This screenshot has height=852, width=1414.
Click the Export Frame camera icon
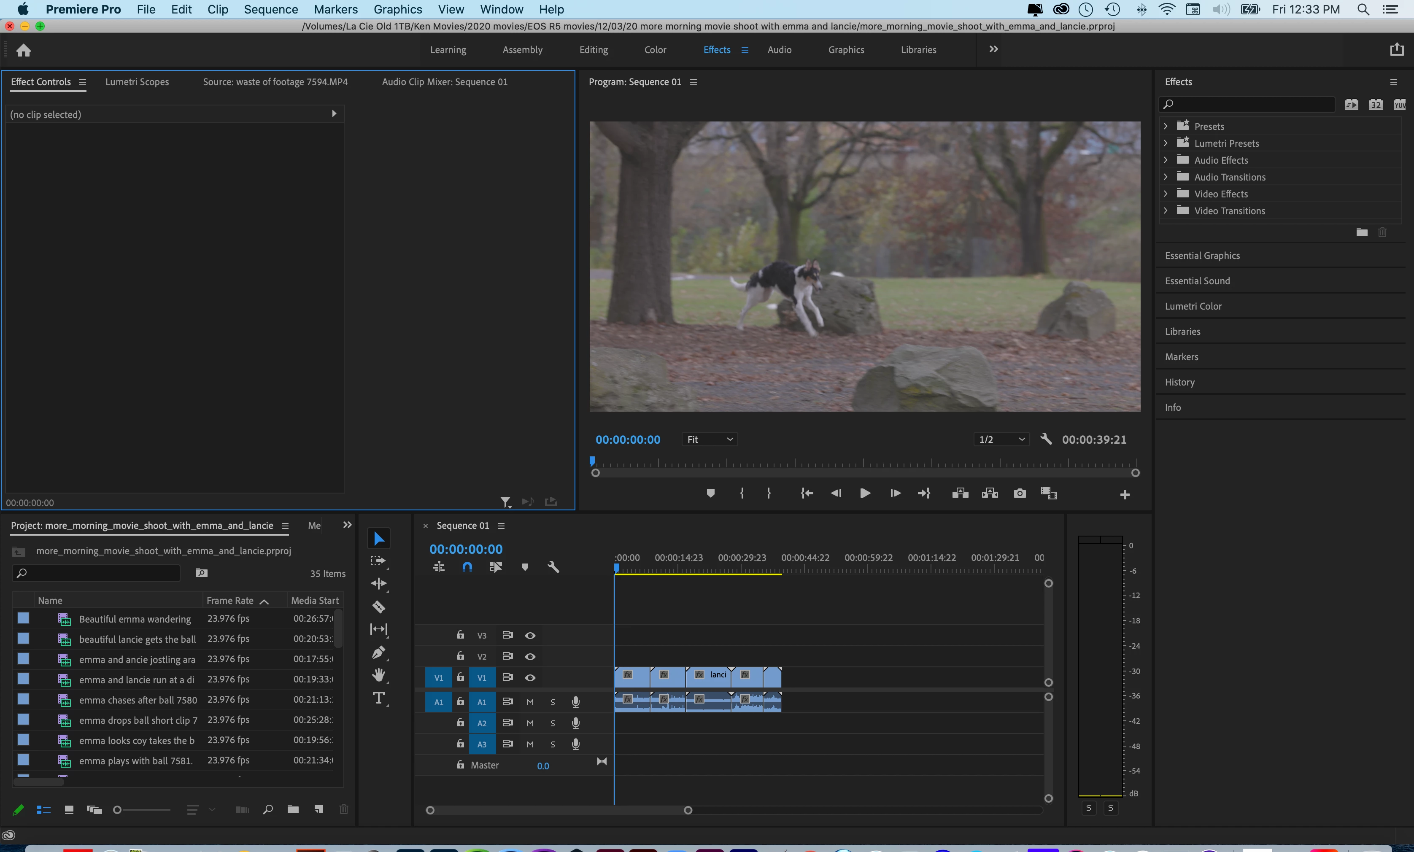pos(1019,493)
